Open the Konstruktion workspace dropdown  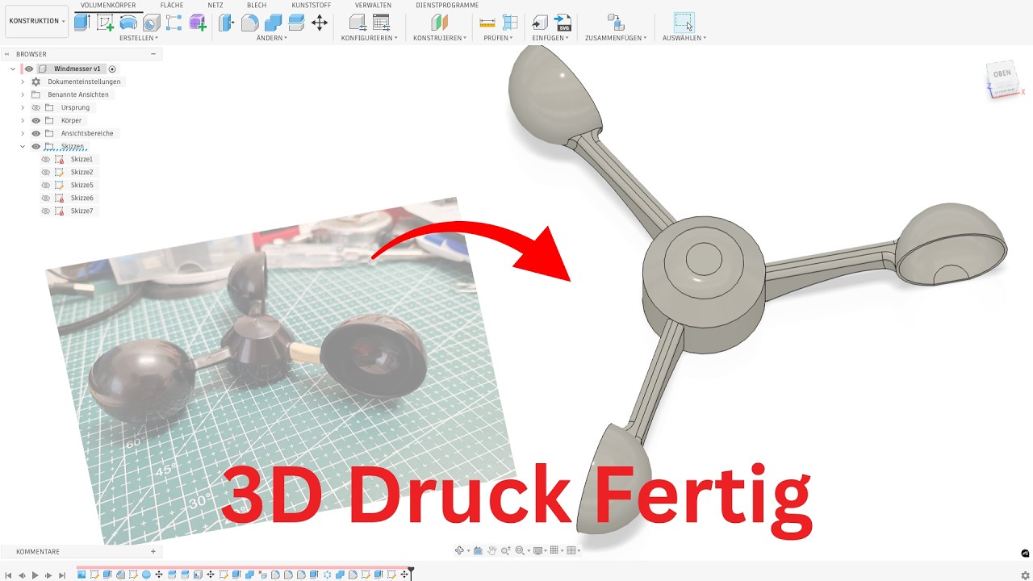tap(36, 21)
